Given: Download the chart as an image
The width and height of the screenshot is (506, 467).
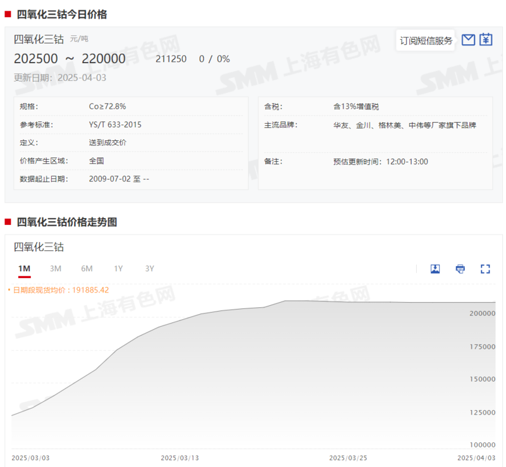Looking at the screenshot, I should pos(435,269).
